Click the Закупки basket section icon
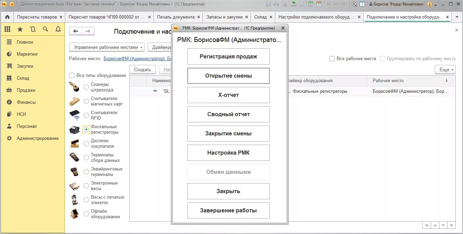Viewport: 463px width, 234px height. click(x=10, y=66)
